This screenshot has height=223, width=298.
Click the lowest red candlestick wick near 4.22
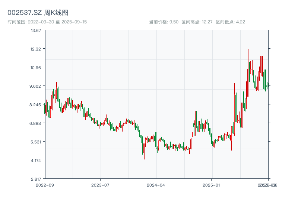[144, 151]
